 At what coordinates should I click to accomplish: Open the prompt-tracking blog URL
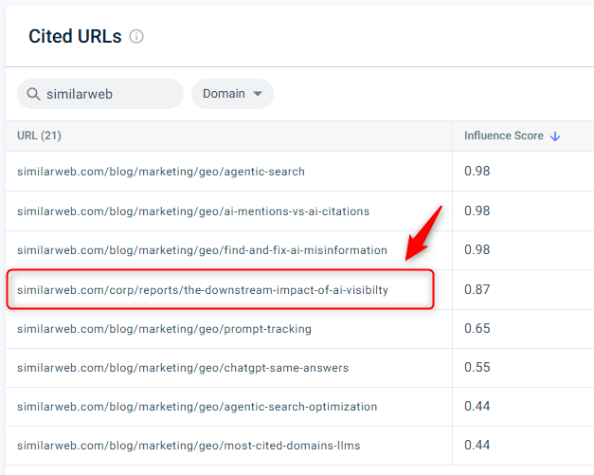(x=164, y=329)
